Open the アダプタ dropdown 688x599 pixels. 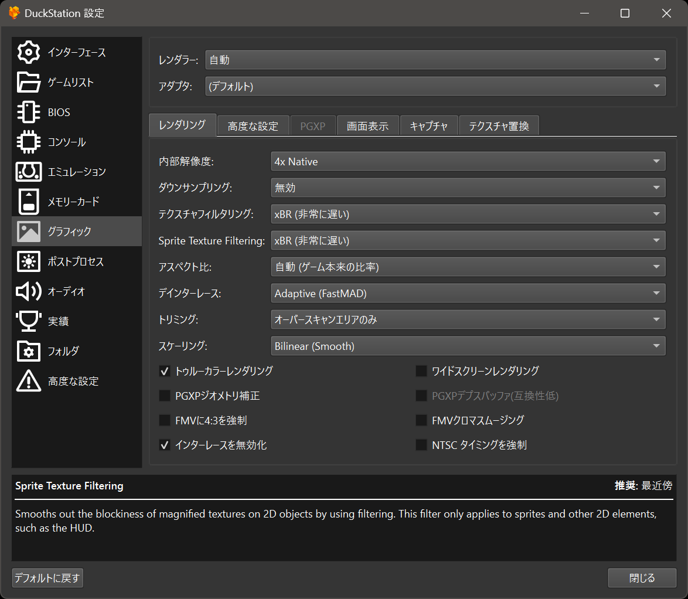435,86
